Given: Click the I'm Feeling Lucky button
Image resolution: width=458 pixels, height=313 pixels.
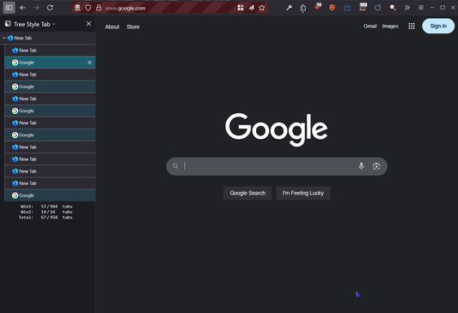Looking at the screenshot, I should tap(303, 193).
